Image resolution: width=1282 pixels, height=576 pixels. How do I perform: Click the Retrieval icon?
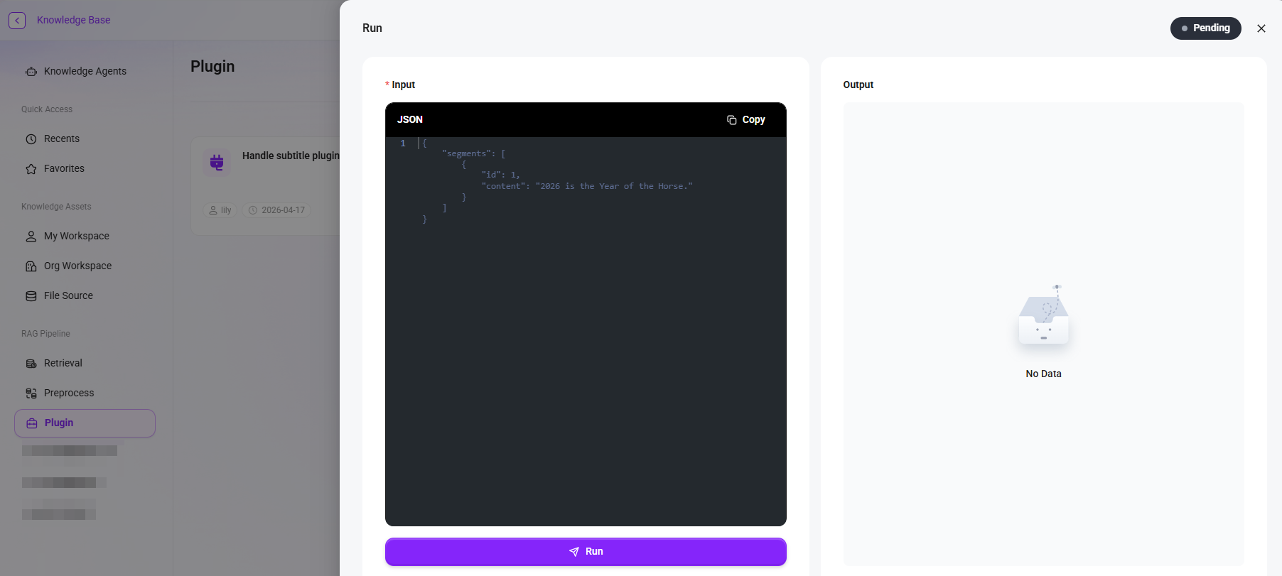coord(31,364)
